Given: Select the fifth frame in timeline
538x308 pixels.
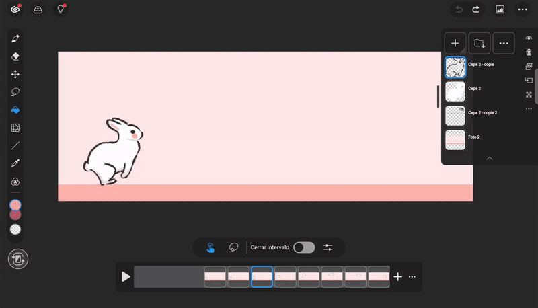Looking at the screenshot, I should pos(309,277).
